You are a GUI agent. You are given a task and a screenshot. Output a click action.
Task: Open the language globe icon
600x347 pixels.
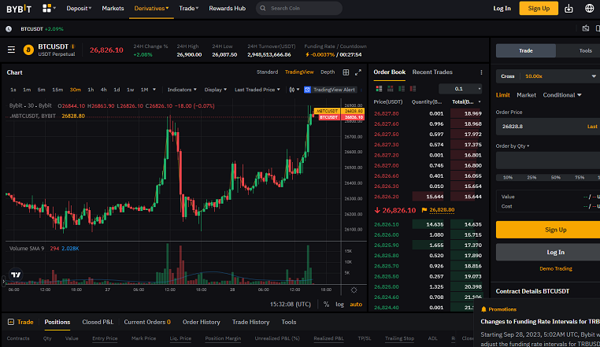point(590,8)
